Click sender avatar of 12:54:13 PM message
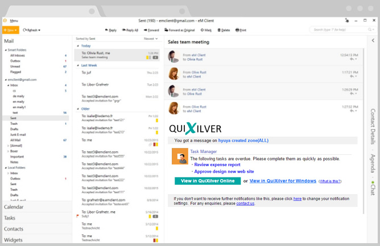Image resolution: width=380 pixels, height=246 pixels. (x=174, y=57)
